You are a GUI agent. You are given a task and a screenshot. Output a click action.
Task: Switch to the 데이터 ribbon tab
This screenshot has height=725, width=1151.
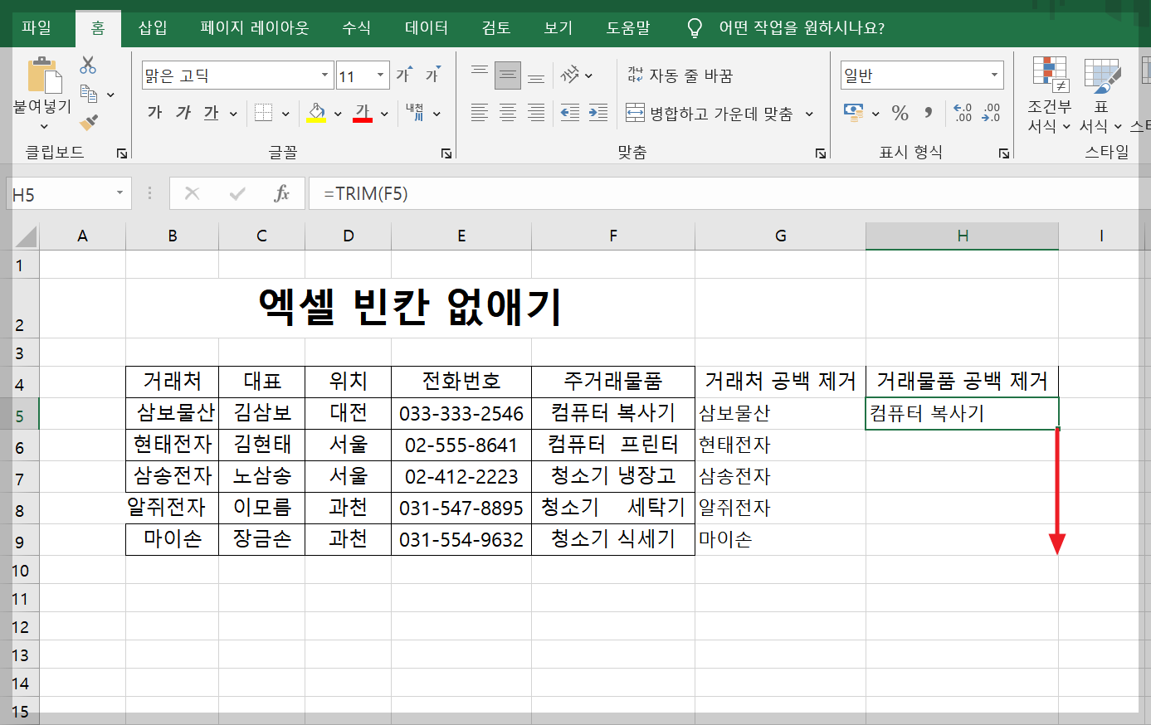(426, 27)
